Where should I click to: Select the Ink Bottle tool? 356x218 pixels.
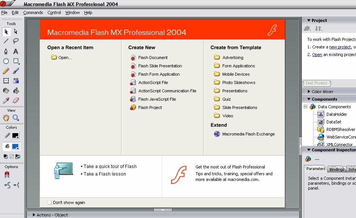[6, 91]
